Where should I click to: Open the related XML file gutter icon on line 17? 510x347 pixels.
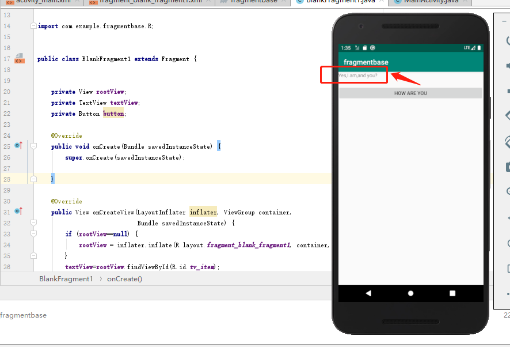tap(20, 59)
